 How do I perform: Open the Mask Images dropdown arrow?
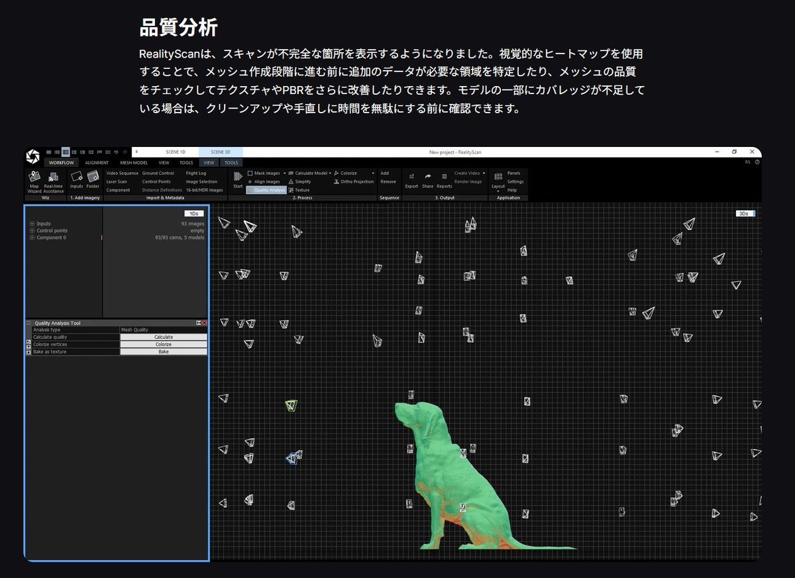284,173
